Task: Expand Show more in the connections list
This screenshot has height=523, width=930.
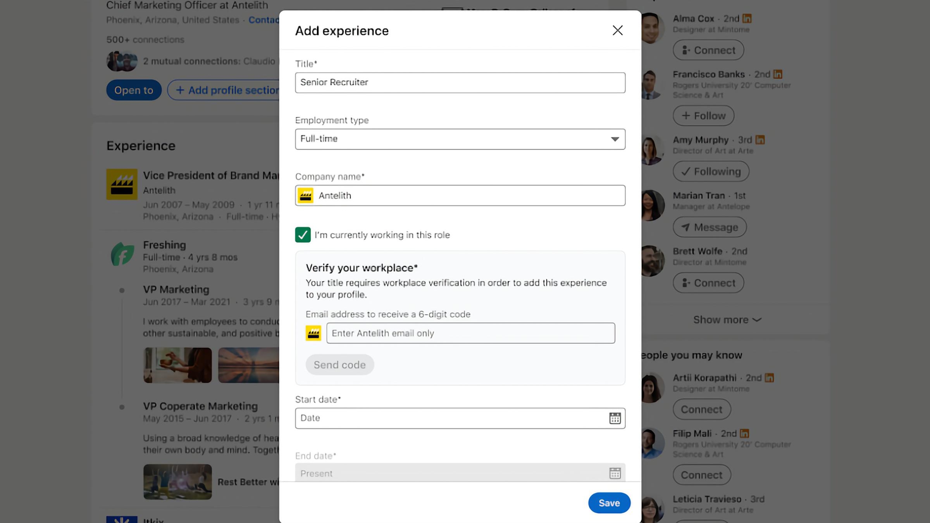Action: [726, 319]
